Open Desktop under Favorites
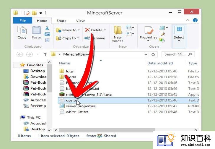This screenshot has height=149, width=215. pyautogui.click(x=38, y=71)
